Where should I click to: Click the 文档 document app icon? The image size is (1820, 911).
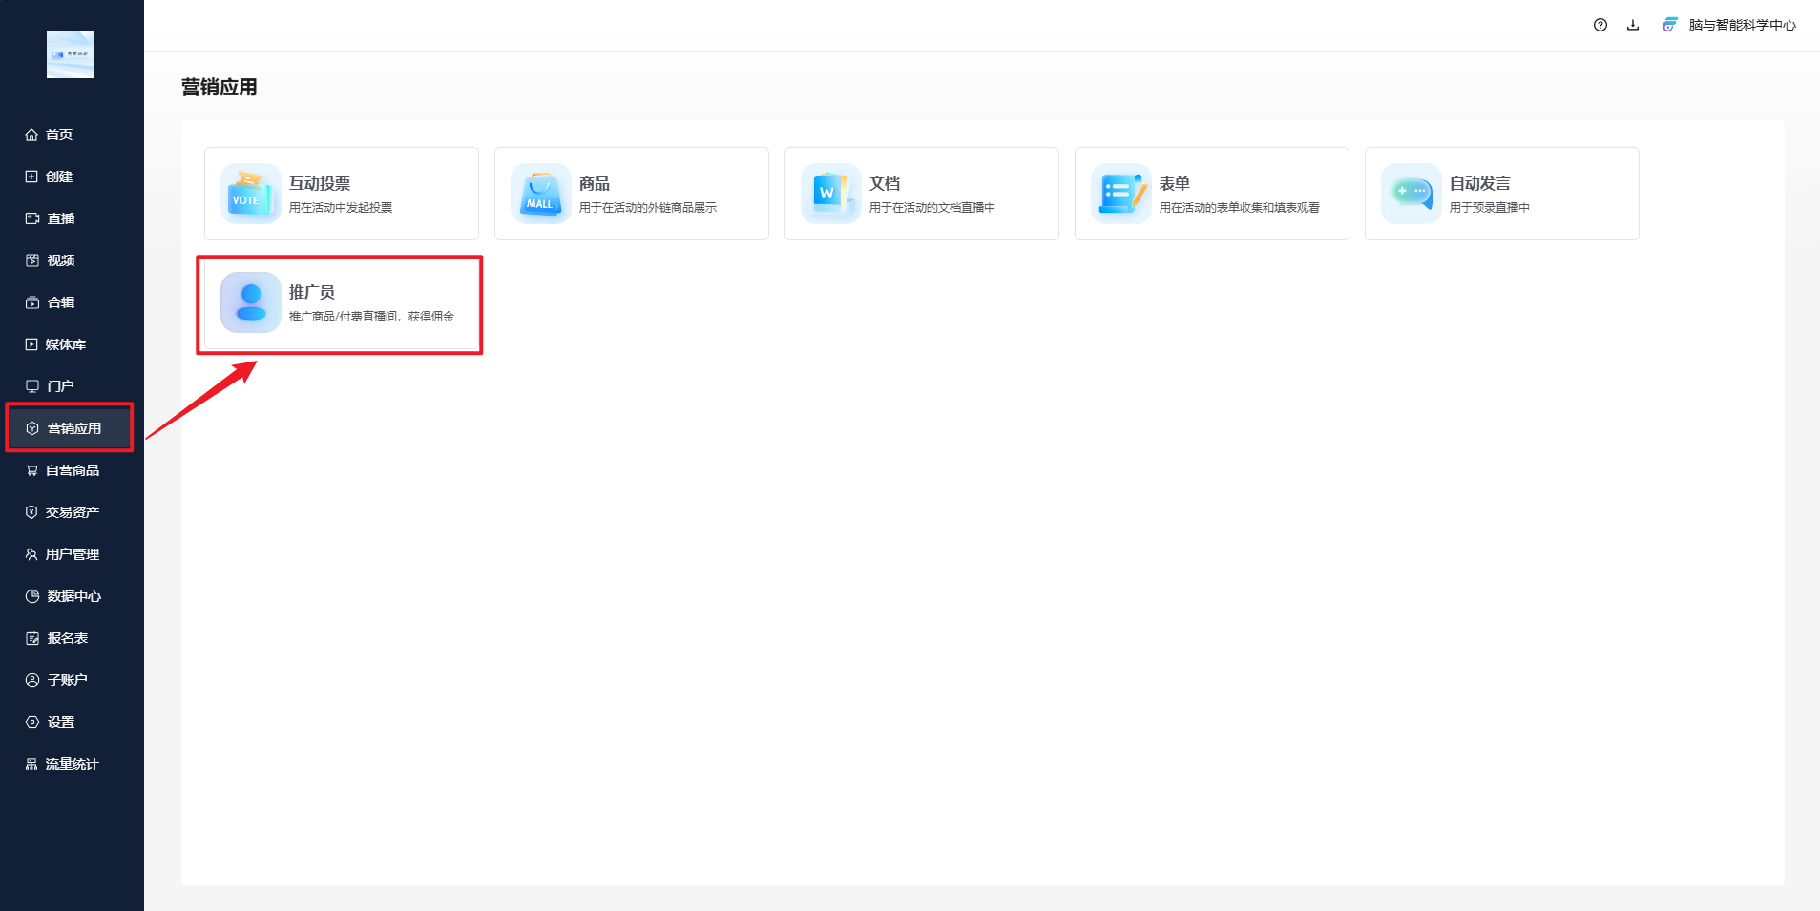coord(830,194)
